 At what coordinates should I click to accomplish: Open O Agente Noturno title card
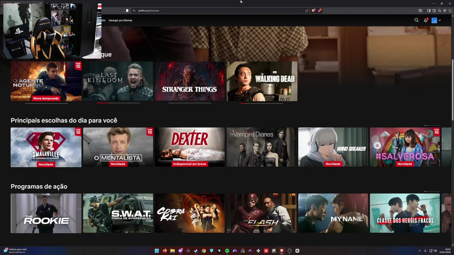coord(46,81)
